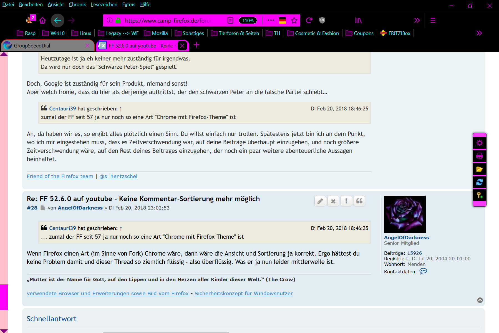
Task: Go forward with the forward arrow
Action: click(72, 20)
